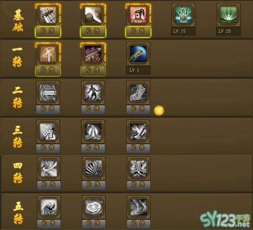This screenshot has height=230, width=253.
Task: Select the teal potion skill LV 15
Action: coord(183,15)
